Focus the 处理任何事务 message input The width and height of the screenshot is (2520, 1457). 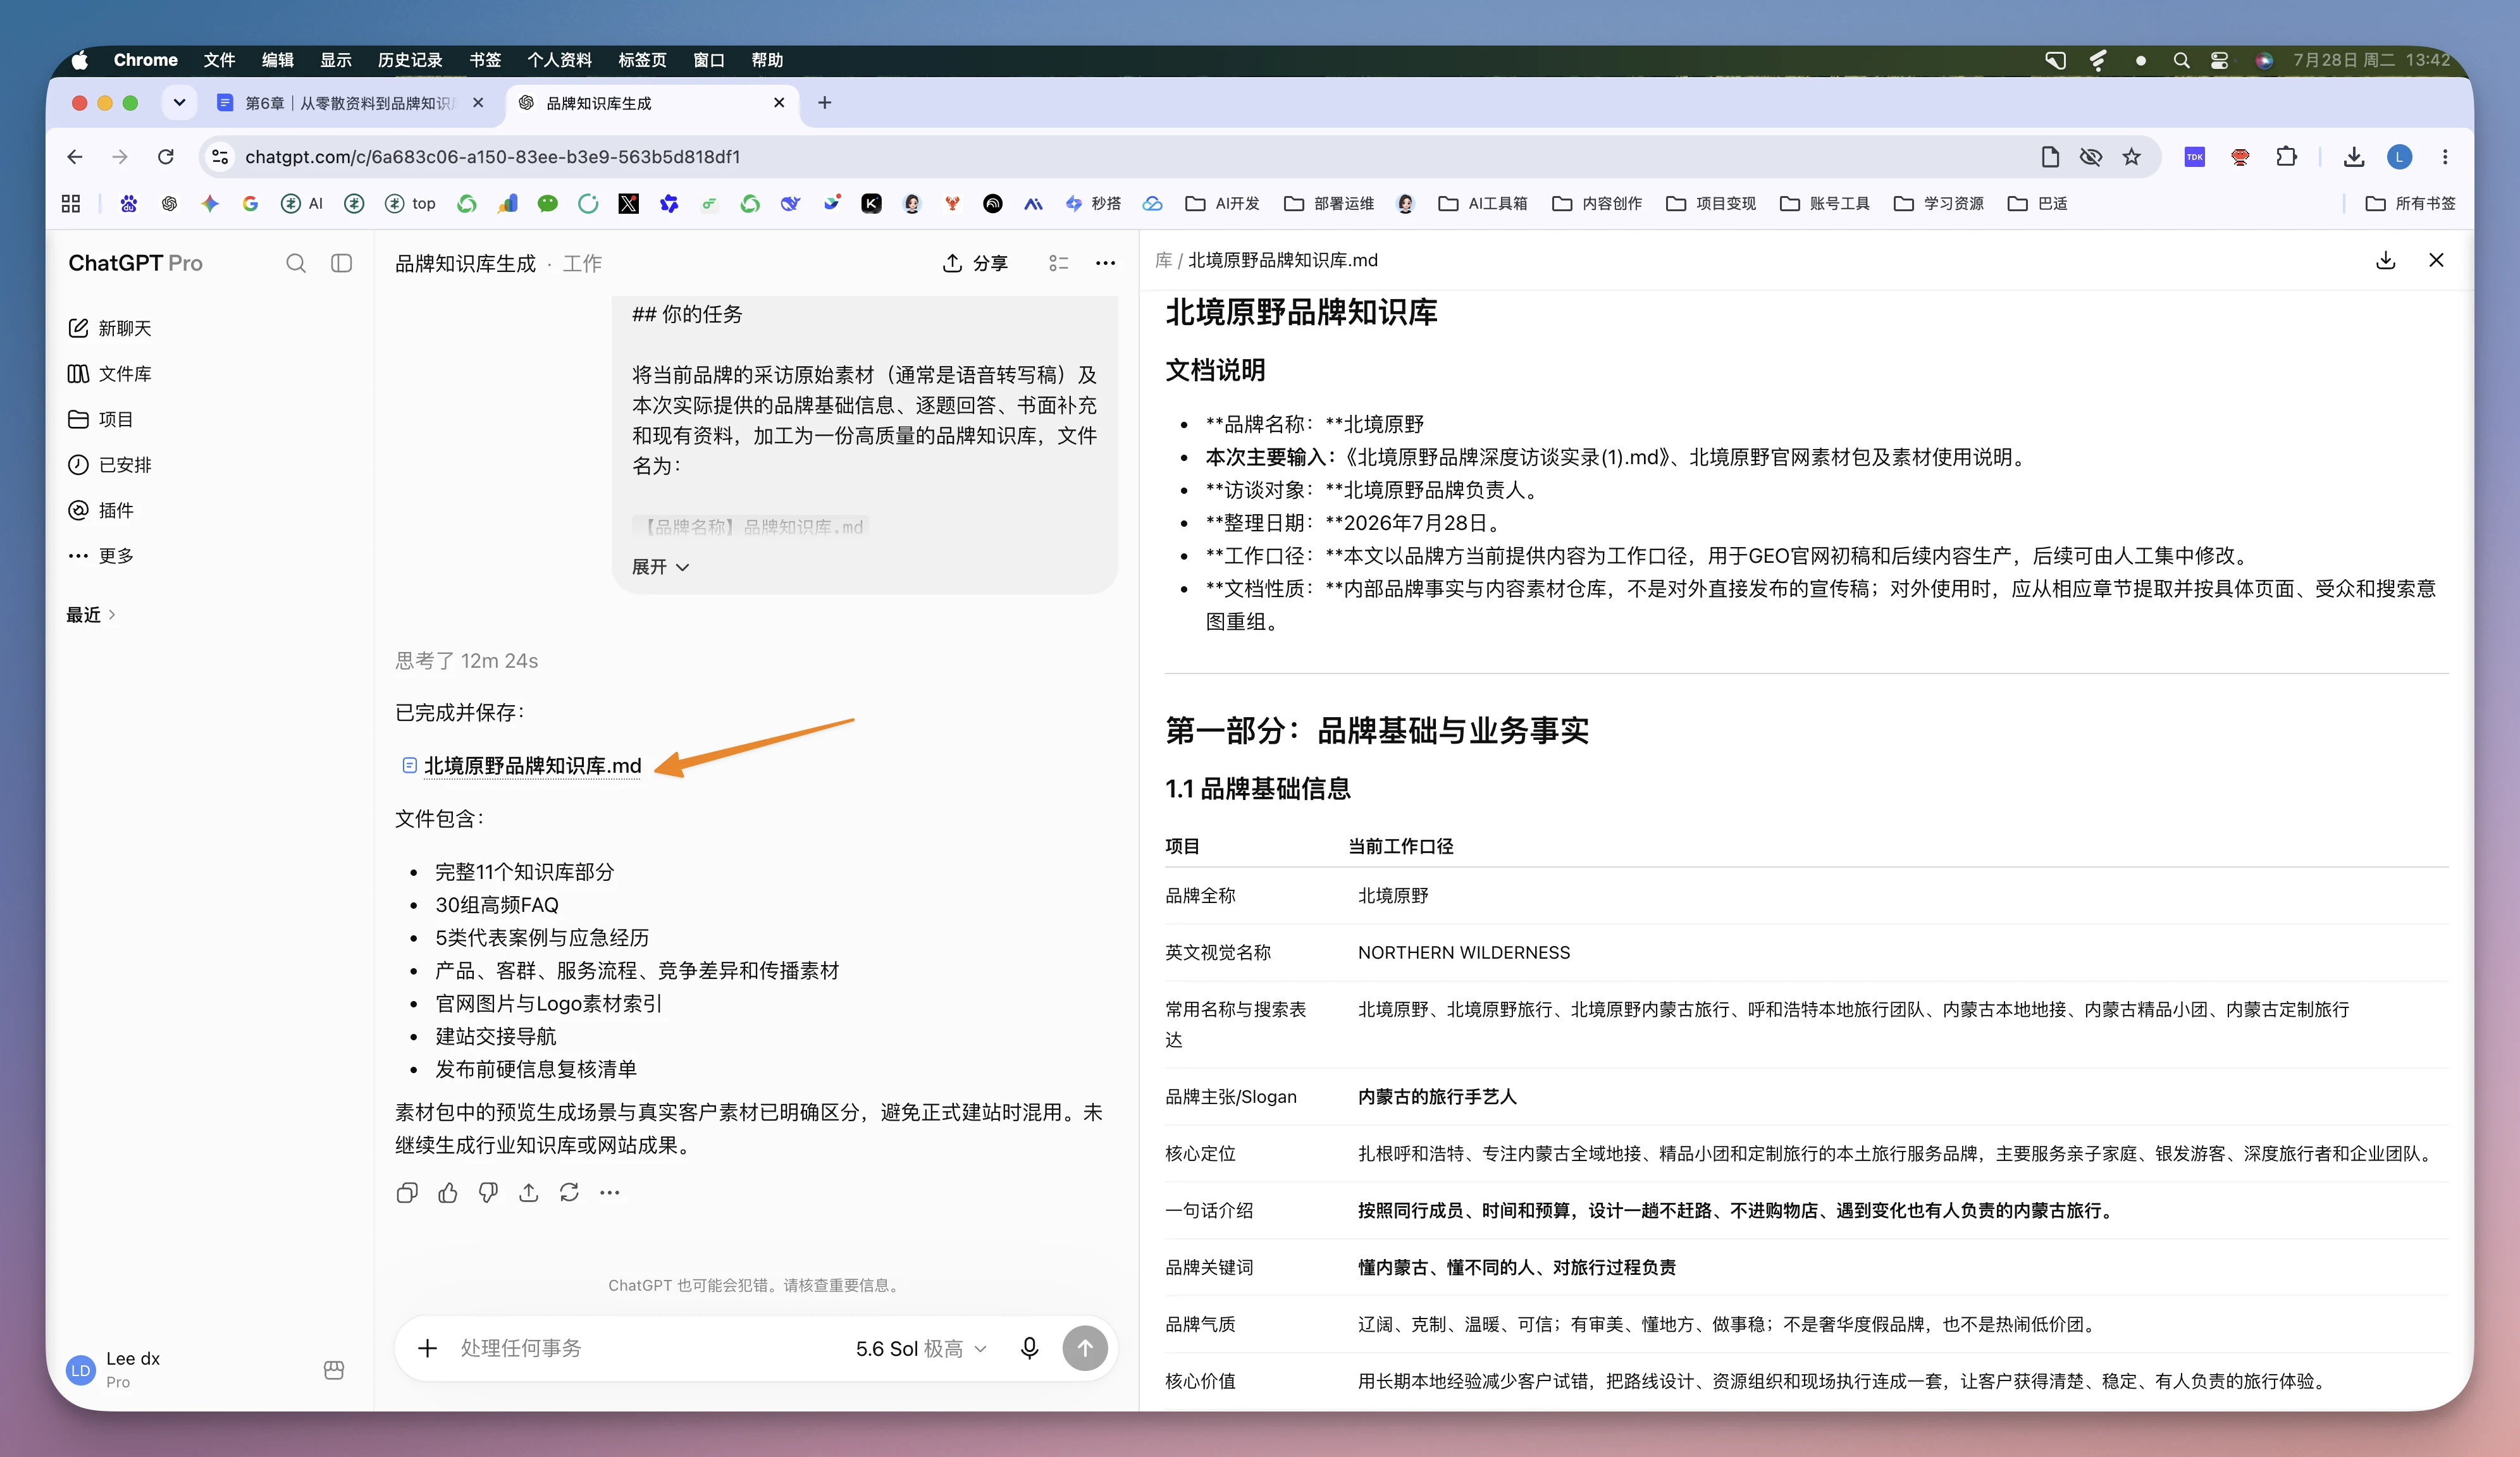(640, 1348)
